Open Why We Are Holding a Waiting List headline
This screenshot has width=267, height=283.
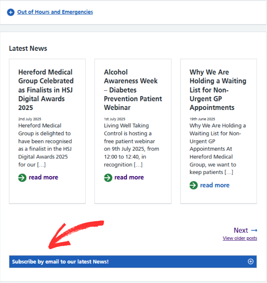(218, 90)
